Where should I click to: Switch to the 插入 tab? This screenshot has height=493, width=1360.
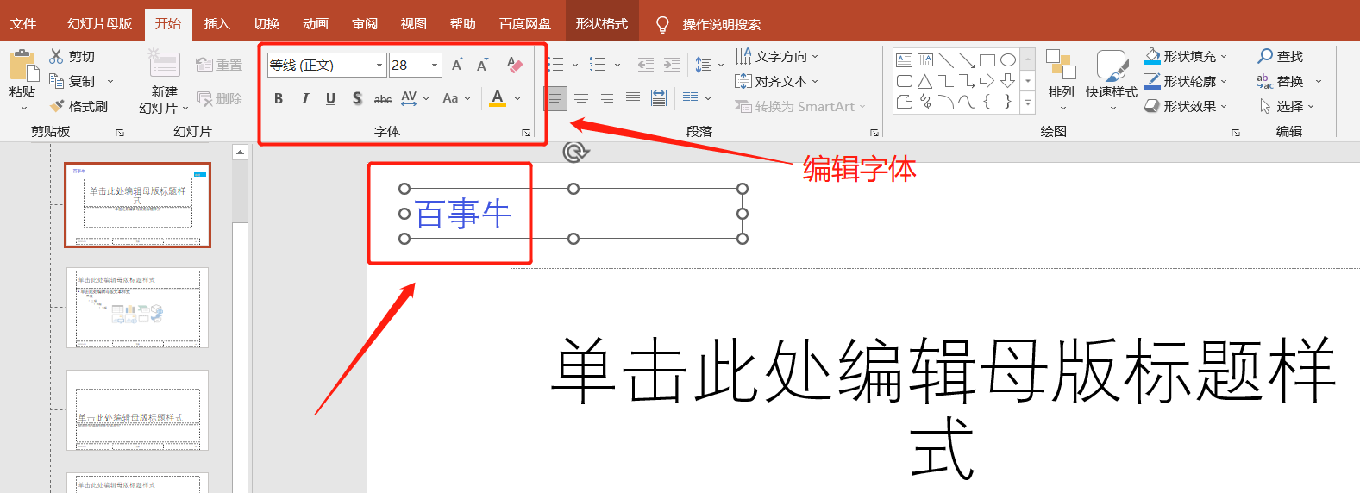coord(216,23)
